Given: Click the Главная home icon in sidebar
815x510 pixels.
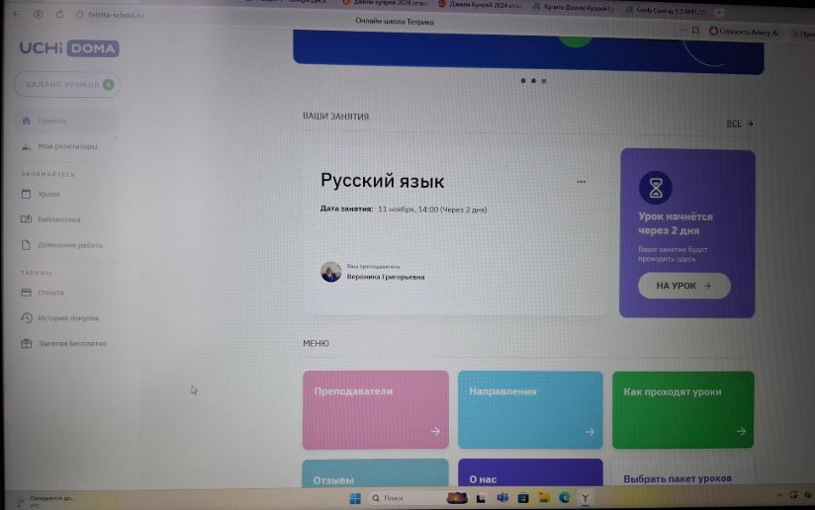Looking at the screenshot, I should (x=27, y=122).
